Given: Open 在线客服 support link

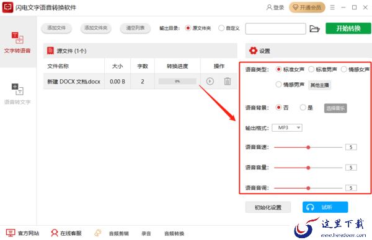Looking at the screenshot, I should point(66,233).
